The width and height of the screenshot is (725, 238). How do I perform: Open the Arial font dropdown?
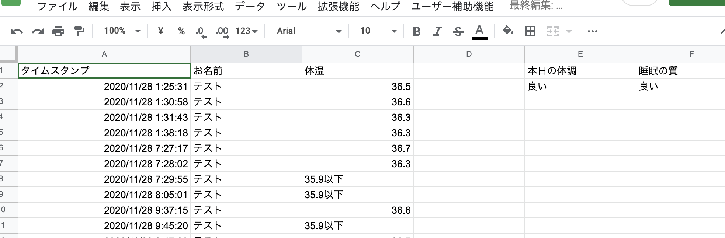[309, 31]
